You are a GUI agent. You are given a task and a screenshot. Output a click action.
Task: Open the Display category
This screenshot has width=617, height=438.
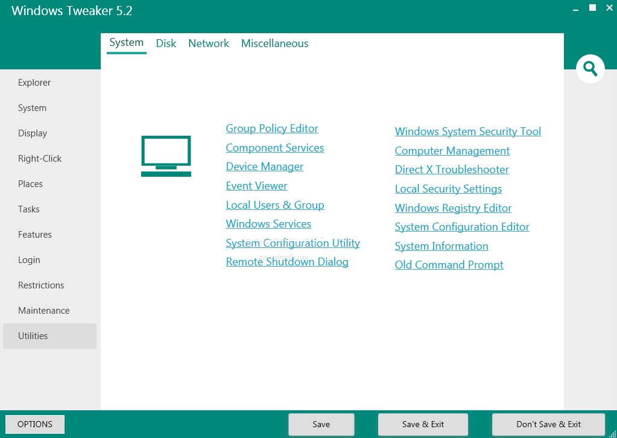point(49,133)
